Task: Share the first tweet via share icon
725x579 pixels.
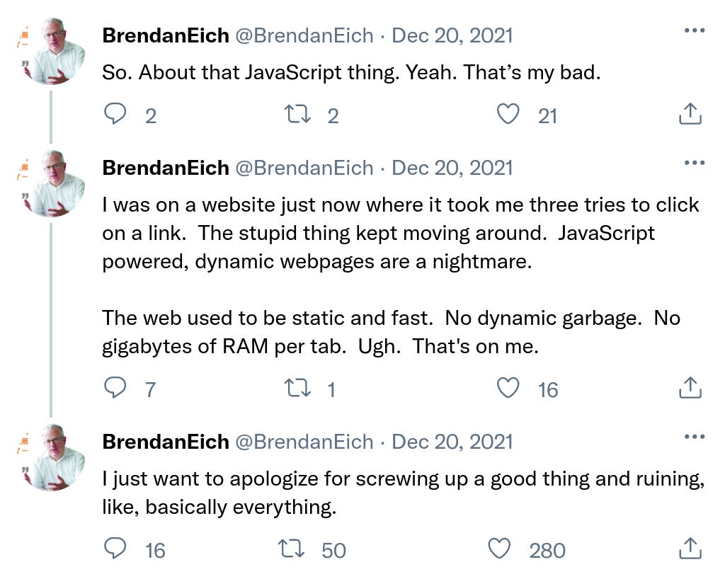Action: click(690, 113)
